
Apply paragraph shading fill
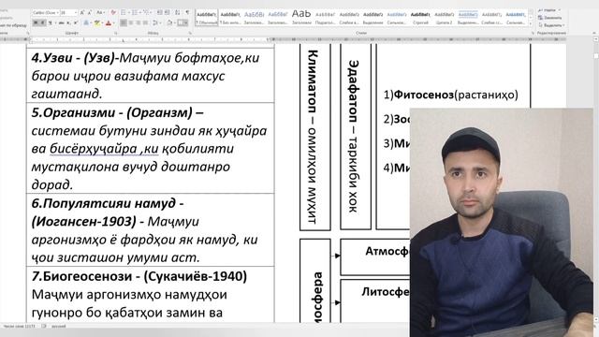169,22
